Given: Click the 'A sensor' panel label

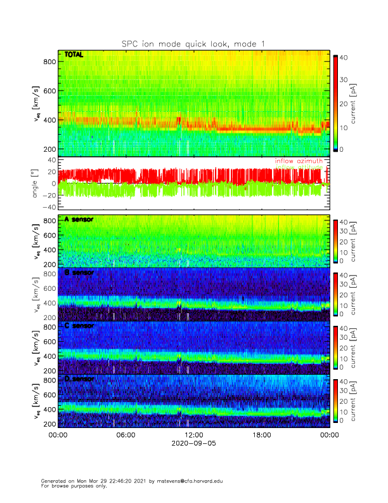Looking at the screenshot, I should 79,219.
